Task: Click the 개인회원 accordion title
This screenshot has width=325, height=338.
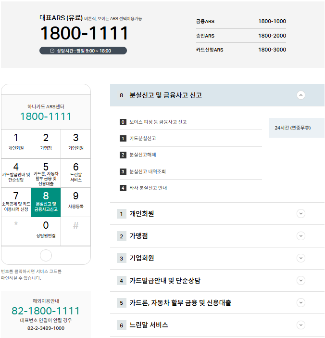Action: [x=142, y=214]
